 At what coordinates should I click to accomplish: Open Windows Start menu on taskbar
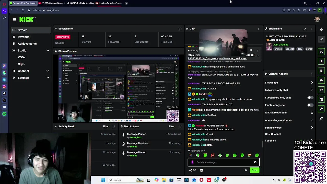103,180
